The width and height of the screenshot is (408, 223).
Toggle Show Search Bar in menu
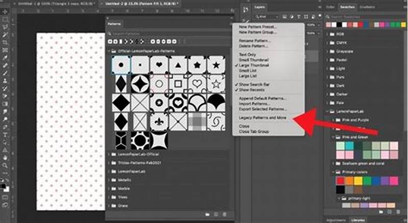pos(254,85)
